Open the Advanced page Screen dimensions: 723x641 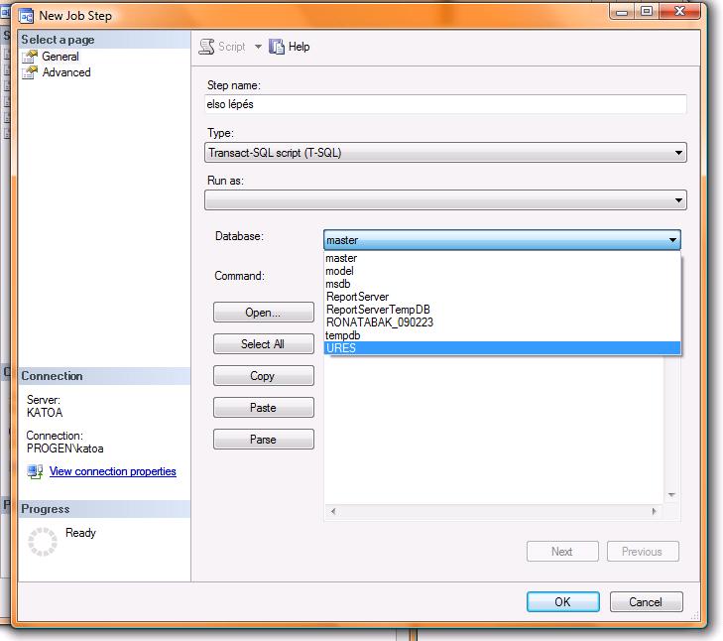pos(66,72)
